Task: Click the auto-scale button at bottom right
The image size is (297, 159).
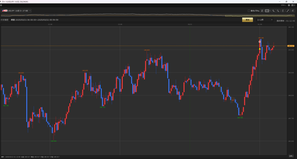Action: click(x=291, y=156)
